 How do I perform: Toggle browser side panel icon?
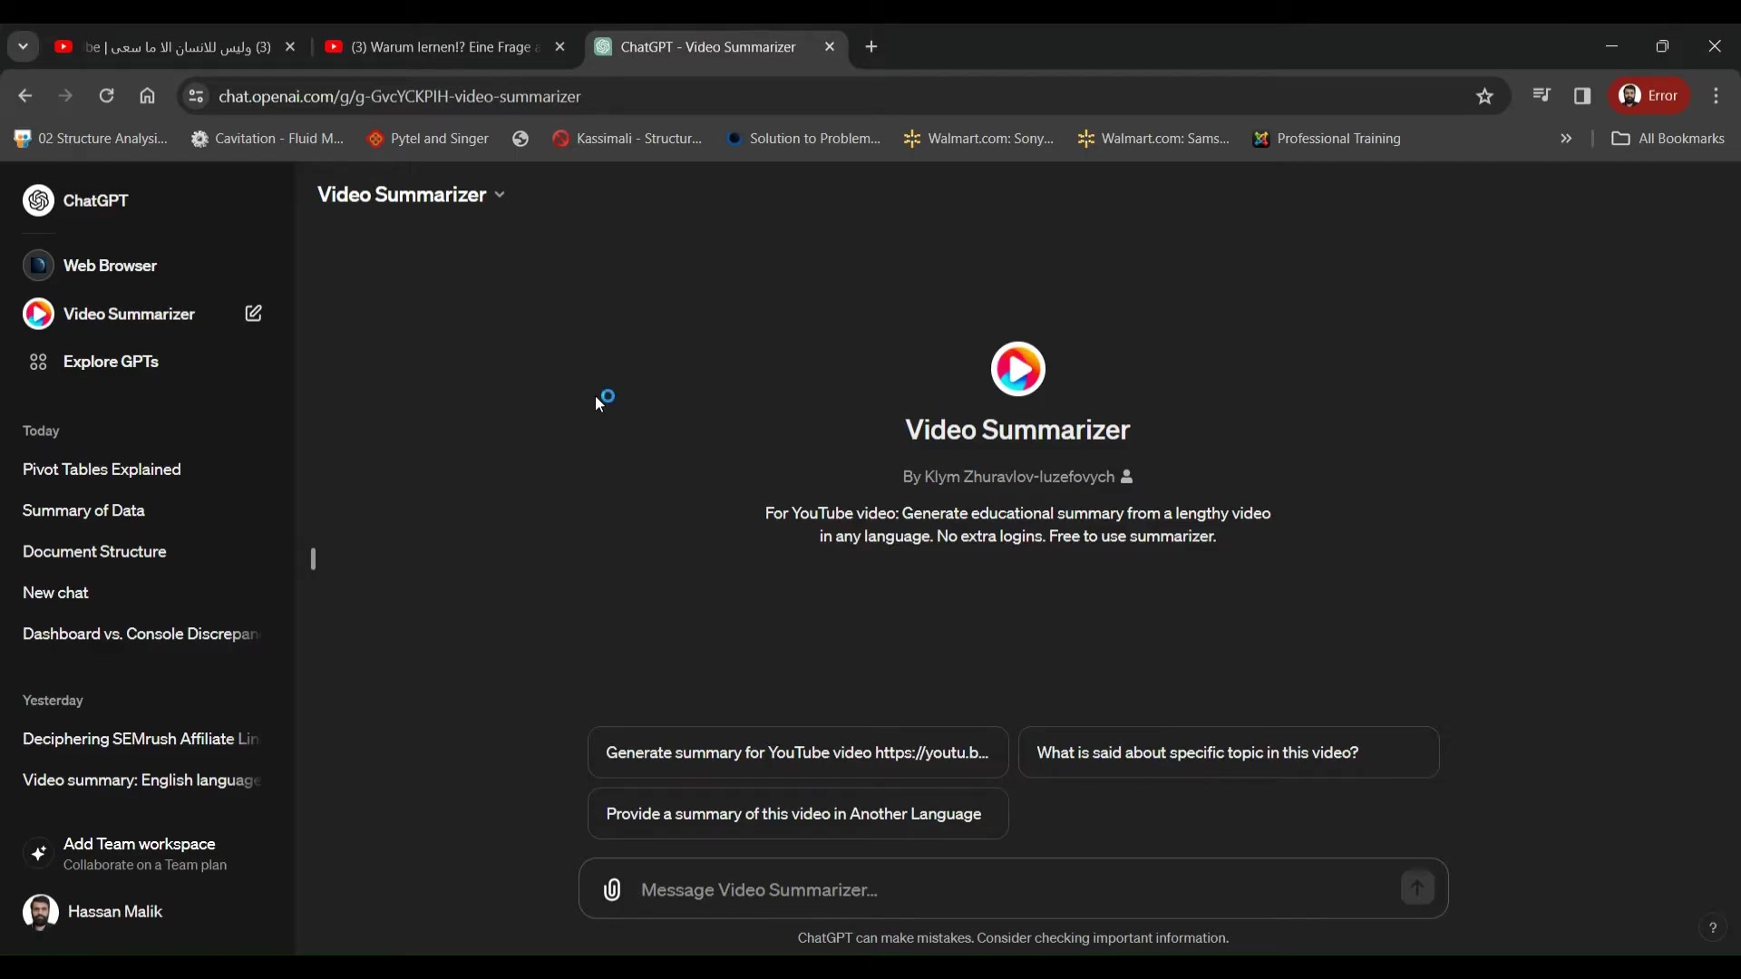coord(1582,96)
